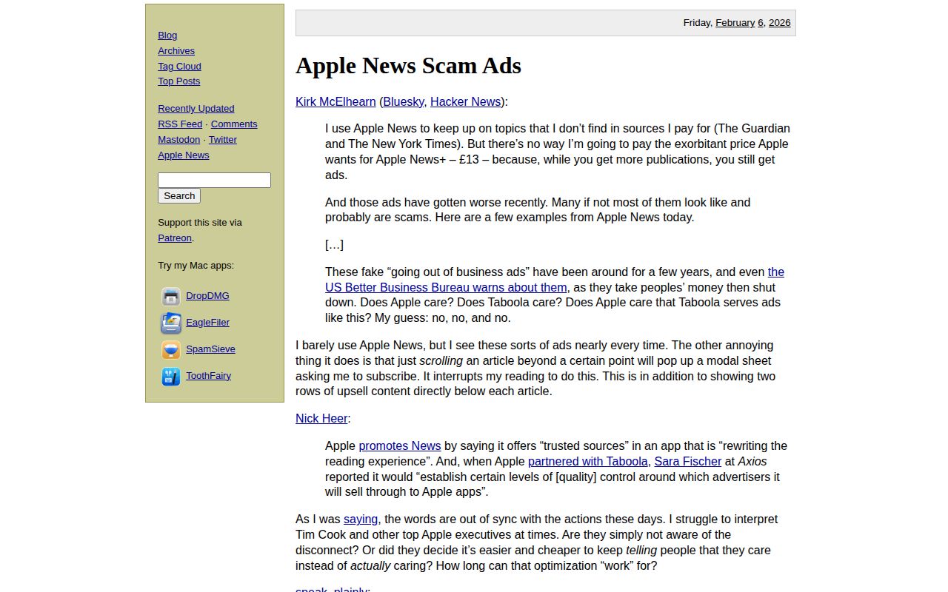The width and height of the screenshot is (948, 592).
Task: Click the EagleFiler app icon
Action: coord(171,323)
